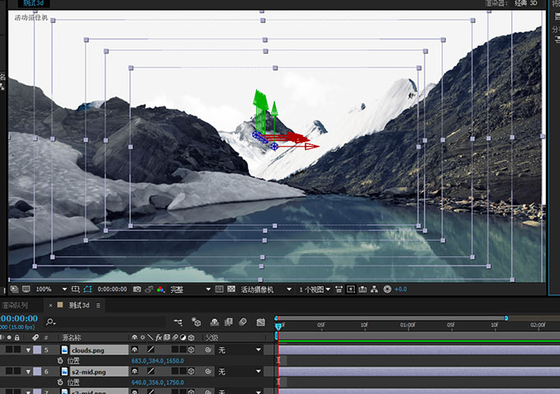Toggle the position stopwatch for s2-mid.png

pyautogui.click(x=60, y=382)
